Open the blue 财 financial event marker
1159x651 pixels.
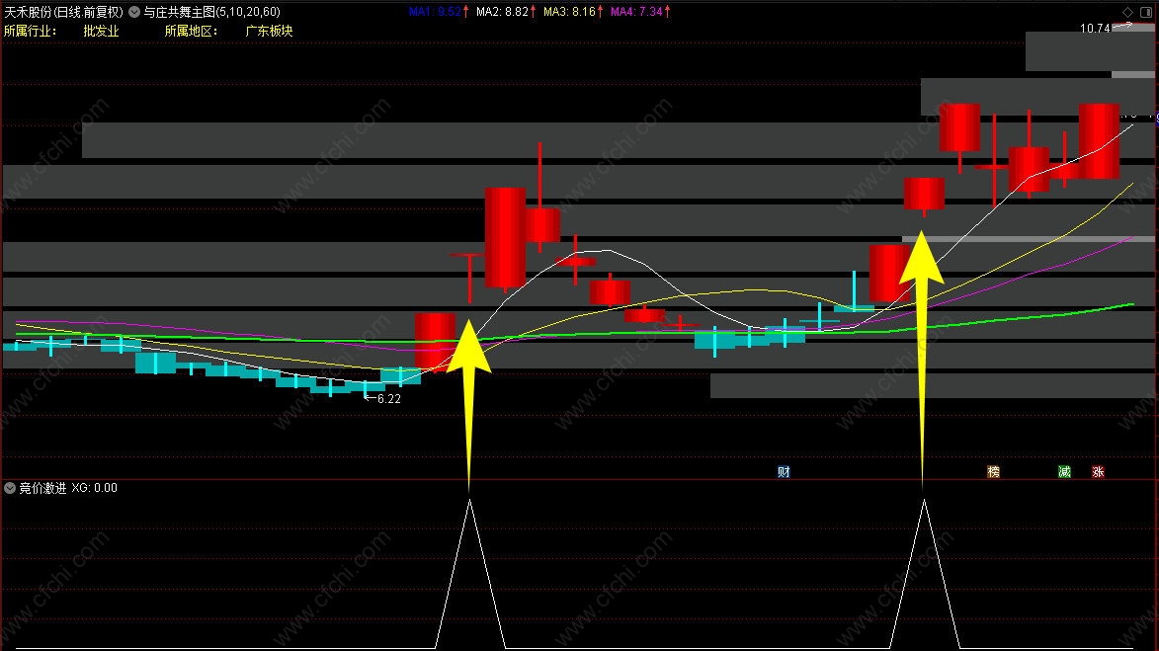[x=784, y=471]
